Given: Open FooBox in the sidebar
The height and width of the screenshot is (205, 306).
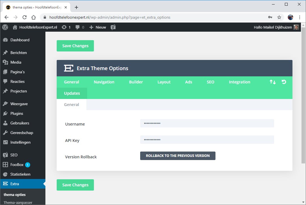Looking at the screenshot, I should 23,165.
